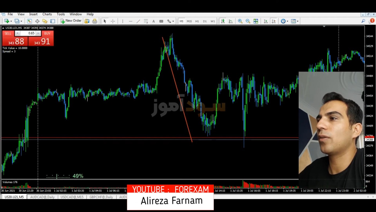Click the 343 88 sell price tile
Screen dimensions: 376x212
[x=15, y=41]
